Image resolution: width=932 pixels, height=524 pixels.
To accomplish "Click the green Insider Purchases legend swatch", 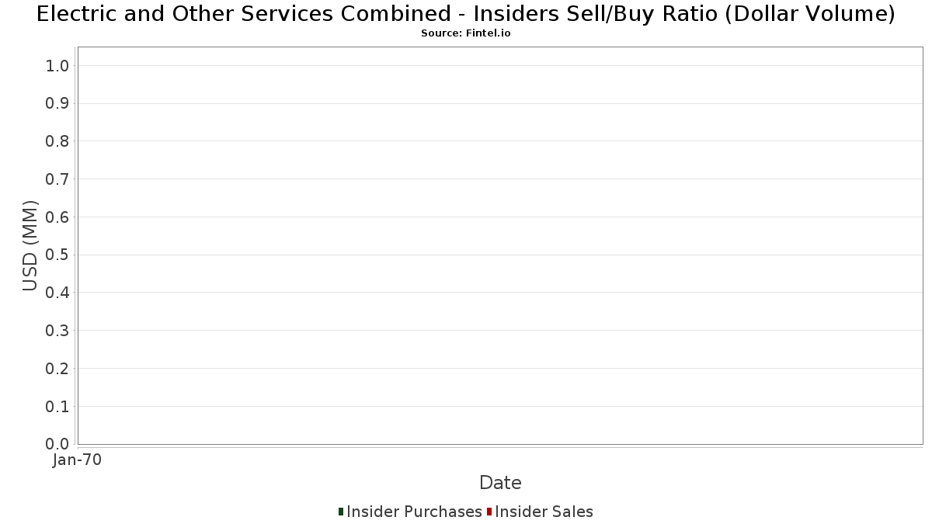I will point(341,512).
